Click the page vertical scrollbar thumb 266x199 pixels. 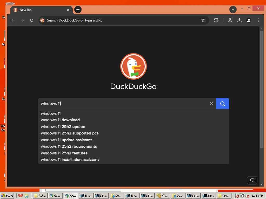(x=262, y=89)
